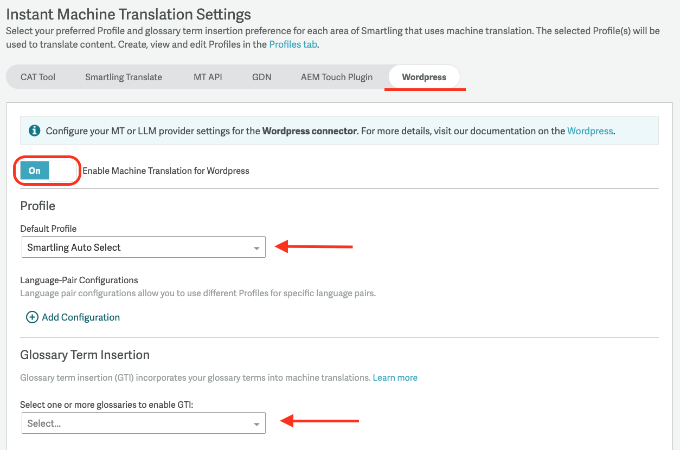
Task: Select the Wordpress tab
Action: (424, 77)
